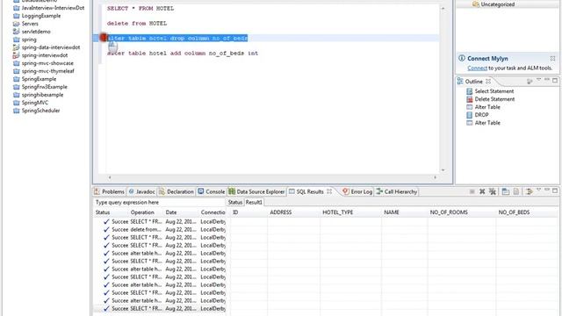
Task: Click Remove result X icon in SQL Results
Action: (x=482, y=191)
